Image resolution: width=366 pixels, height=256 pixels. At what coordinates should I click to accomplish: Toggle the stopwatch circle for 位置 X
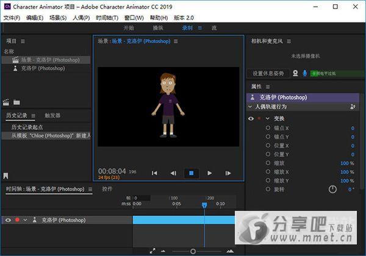(268, 145)
